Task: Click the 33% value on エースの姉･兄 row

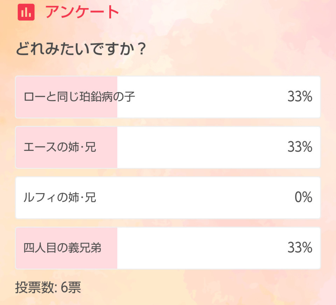Action: coord(300,147)
